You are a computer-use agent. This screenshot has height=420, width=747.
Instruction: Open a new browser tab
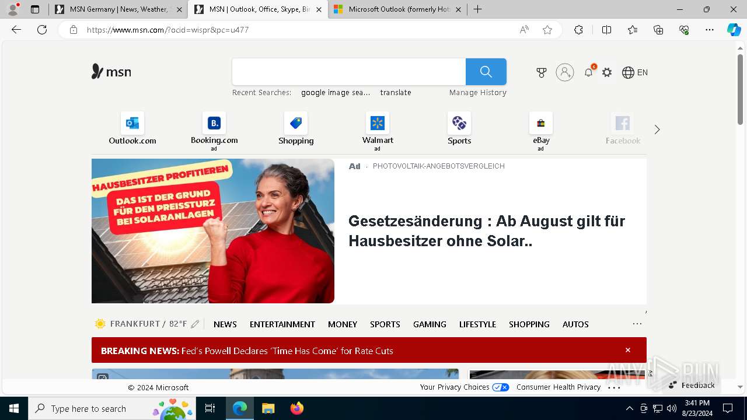(x=477, y=9)
